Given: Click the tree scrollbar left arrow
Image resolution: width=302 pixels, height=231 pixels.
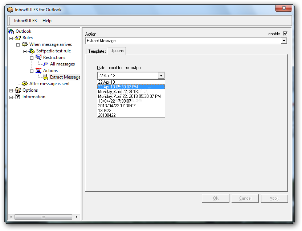Looking at the screenshot, I should (x=11, y=217).
